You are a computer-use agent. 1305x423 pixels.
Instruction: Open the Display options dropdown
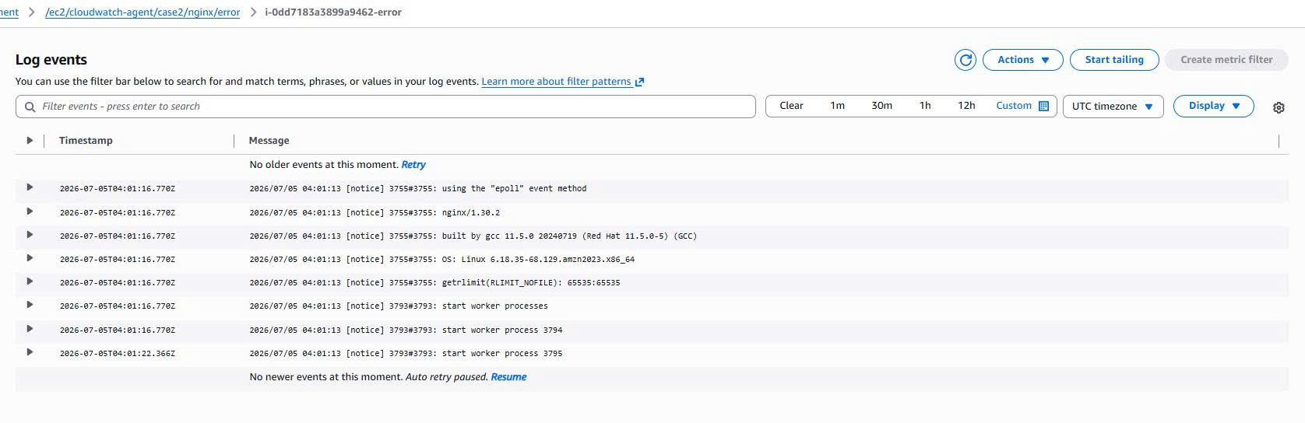pos(1213,106)
